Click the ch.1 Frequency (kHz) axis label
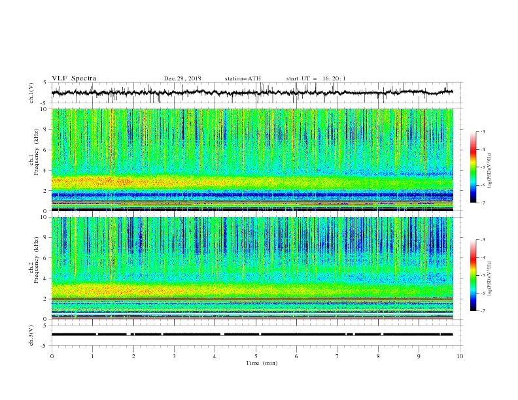The image size is (518, 400). point(34,152)
